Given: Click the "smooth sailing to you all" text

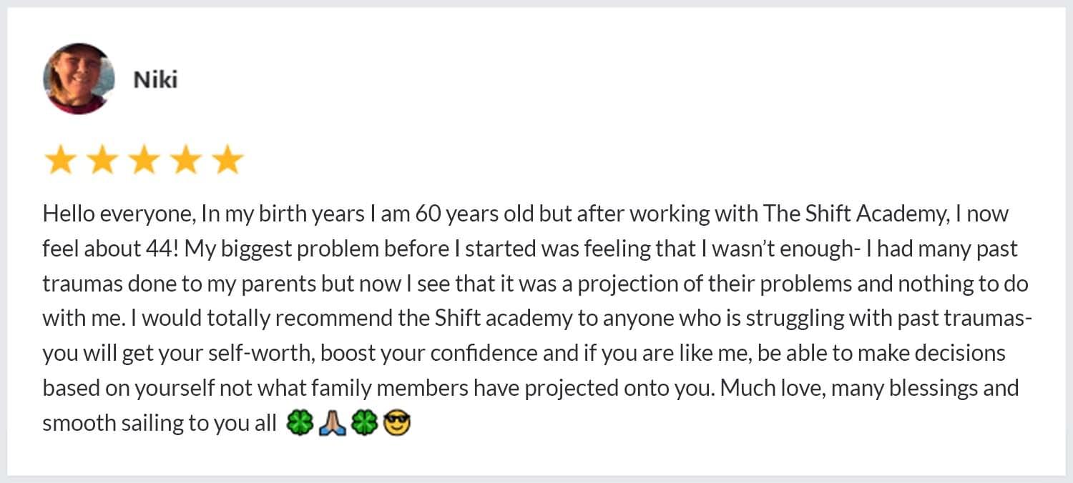Looking at the screenshot, I should [159, 424].
